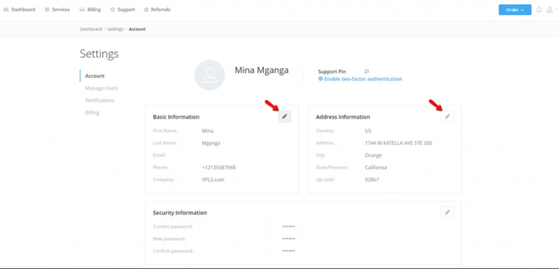This screenshot has width=559, height=269.
Task: Enable two-factor authentication link
Action: point(363,79)
